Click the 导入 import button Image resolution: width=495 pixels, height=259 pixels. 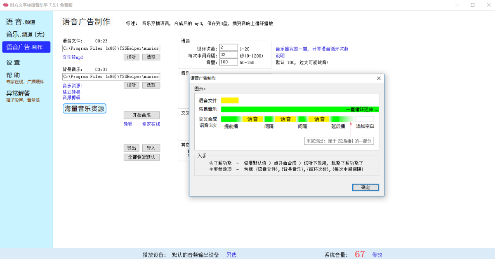(x=150, y=148)
